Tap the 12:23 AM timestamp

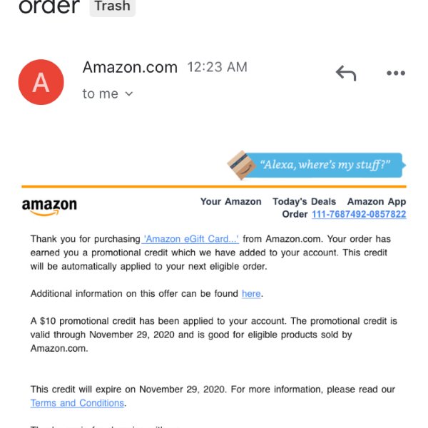(218, 67)
